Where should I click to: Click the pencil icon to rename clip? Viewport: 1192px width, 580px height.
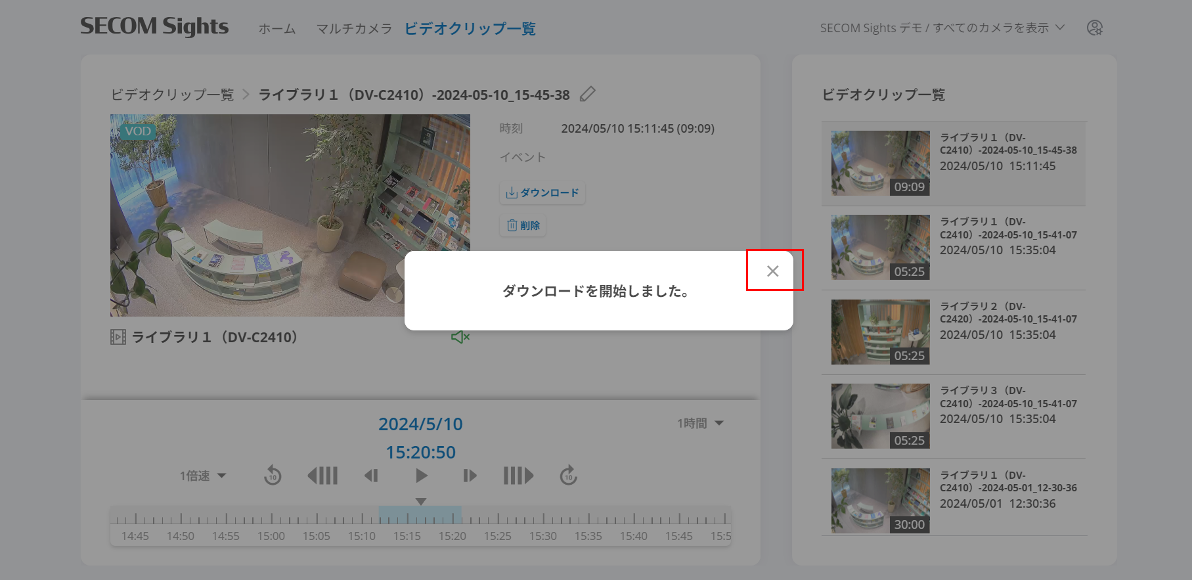587,94
